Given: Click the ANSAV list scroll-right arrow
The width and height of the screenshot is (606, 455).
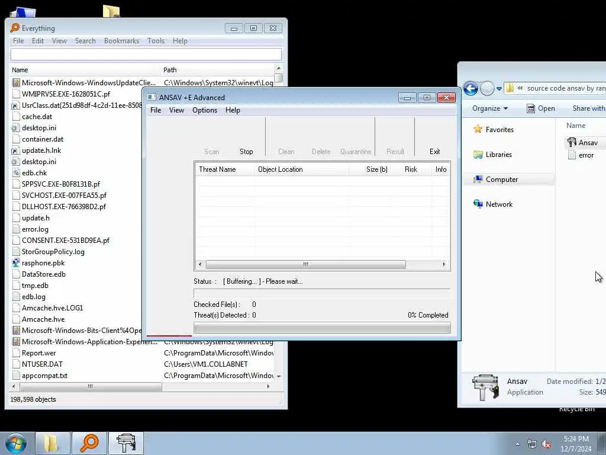Looking at the screenshot, I should pos(444,264).
